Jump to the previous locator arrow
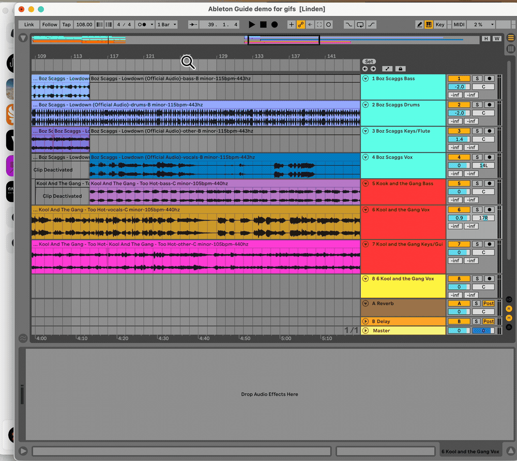This screenshot has width=517, height=461. click(365, 69)
